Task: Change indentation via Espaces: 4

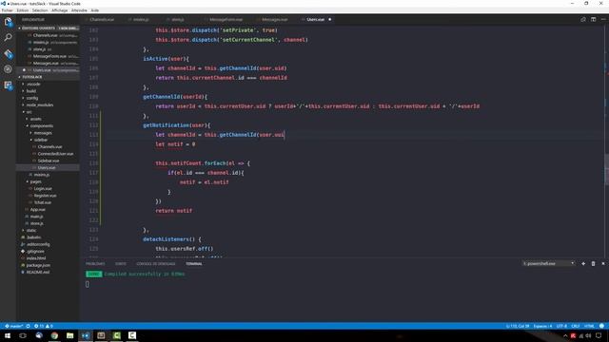Action: point(542,326)
